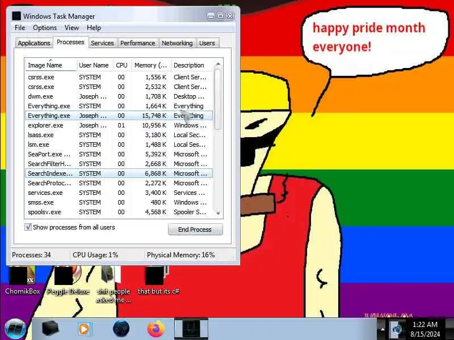
Task: Open the clock showing 1:22 AM
Action: tap(424, 329)
